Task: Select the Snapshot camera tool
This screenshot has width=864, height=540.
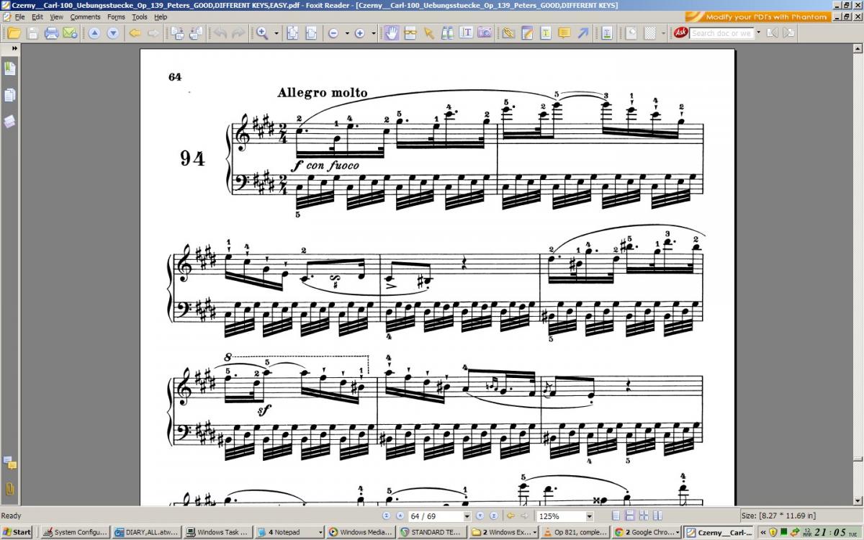Action: pos(485,33)
